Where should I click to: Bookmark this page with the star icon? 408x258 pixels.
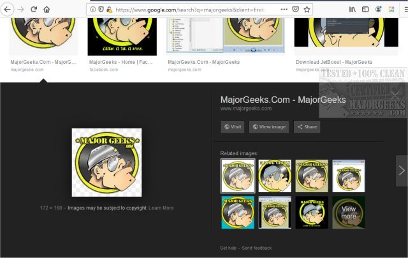tap(307, 10)
